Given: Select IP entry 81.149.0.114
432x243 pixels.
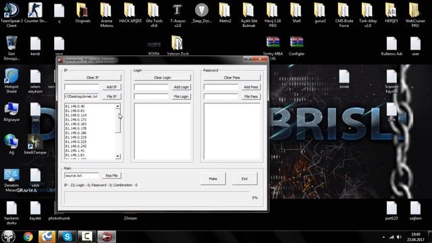Looking at the screenshot, I should pos(76,115).
